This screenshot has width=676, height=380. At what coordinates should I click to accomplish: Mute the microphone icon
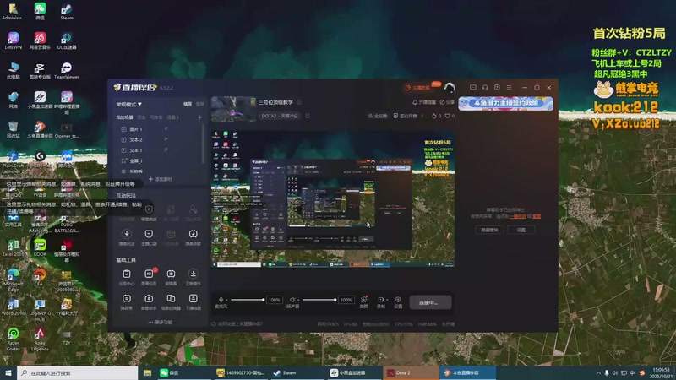(221, 300)
